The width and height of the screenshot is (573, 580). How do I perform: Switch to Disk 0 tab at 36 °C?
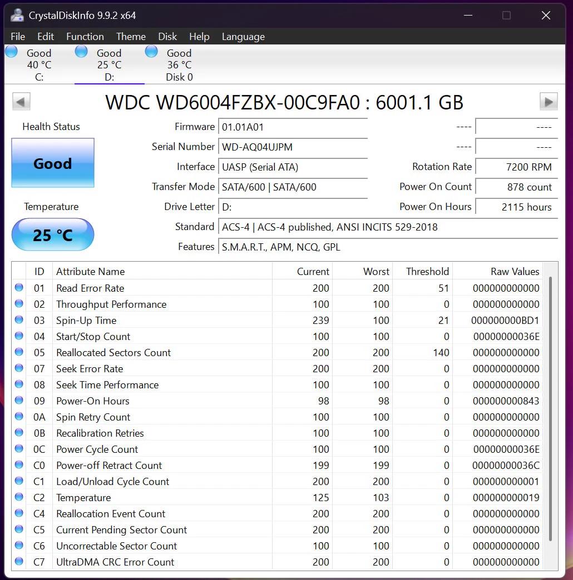[179, 65]
